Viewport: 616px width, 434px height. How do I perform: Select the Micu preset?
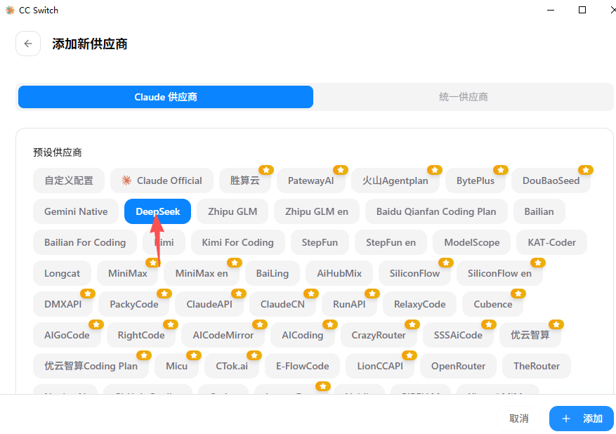176,366
